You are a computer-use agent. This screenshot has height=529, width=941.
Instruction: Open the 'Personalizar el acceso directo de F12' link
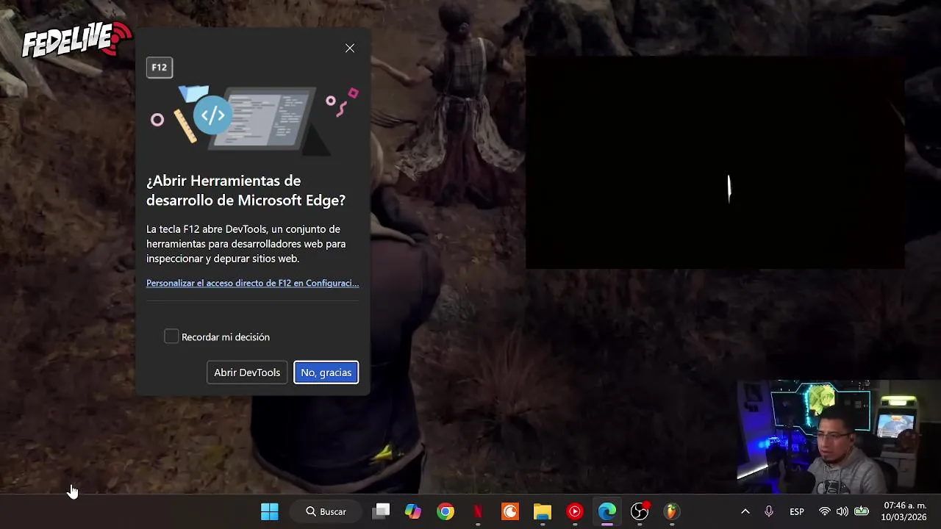pos(252,283)
